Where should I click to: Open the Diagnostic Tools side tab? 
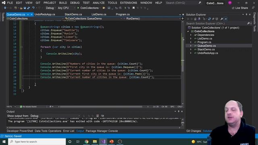tap(255, 22)
